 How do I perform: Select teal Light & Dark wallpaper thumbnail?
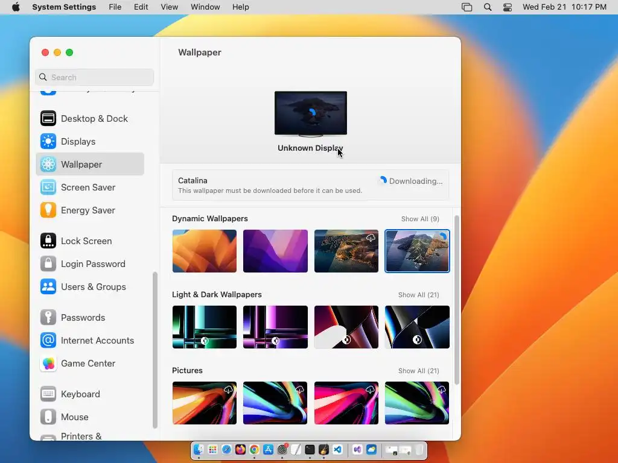(x=205, y=327)
